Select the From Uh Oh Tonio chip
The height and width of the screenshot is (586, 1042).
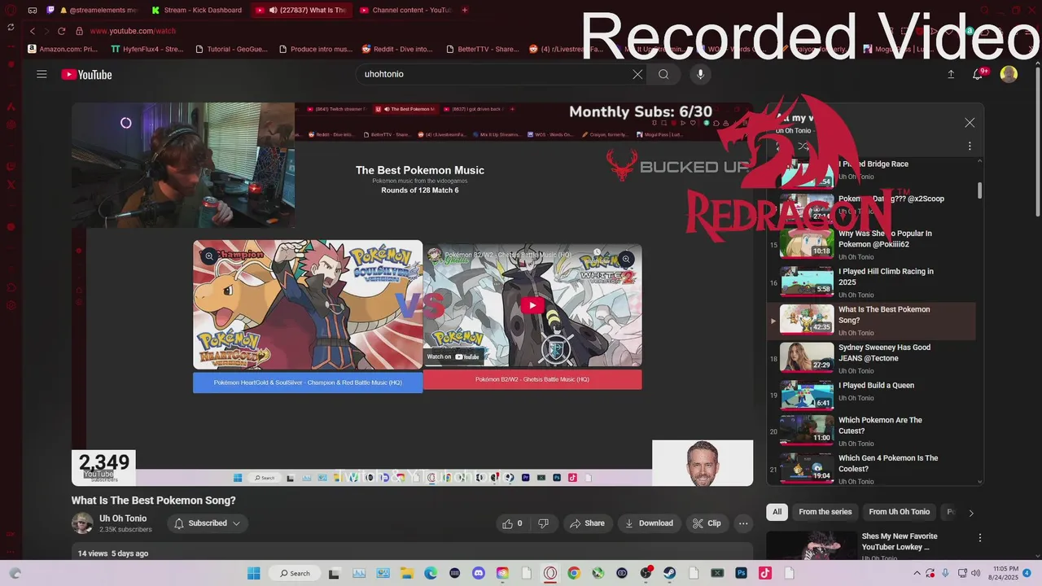tap(899, 512)
